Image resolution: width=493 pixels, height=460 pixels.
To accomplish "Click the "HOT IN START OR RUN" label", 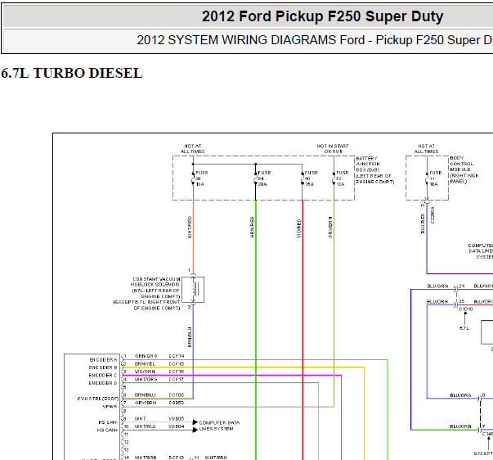I will 333,149.
